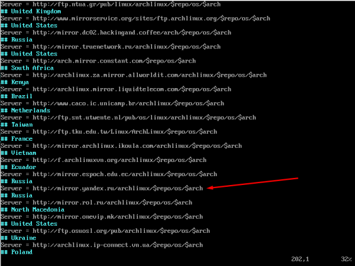
Task: Click the '## Brazil' heading
Action: click(x=17, y=96)
